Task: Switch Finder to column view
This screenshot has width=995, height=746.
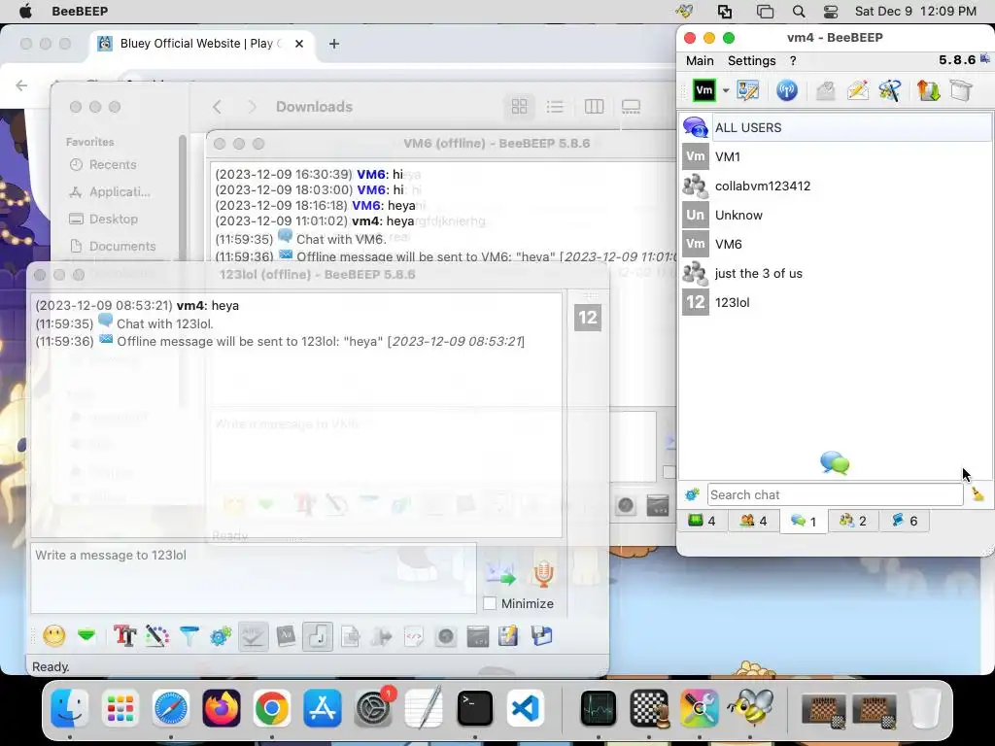Action: pyautogui.click(x=594, y=107)
